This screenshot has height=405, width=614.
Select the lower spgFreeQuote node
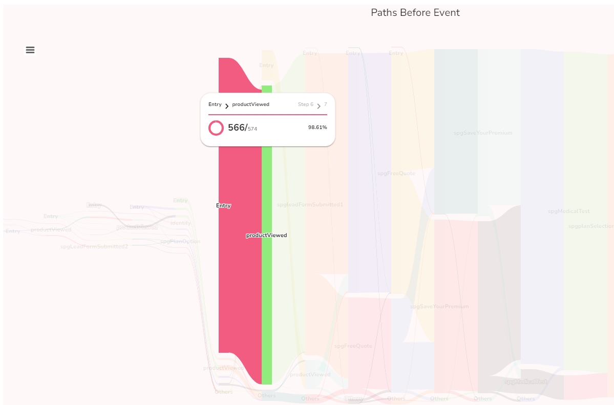click(x=353, y=346)
